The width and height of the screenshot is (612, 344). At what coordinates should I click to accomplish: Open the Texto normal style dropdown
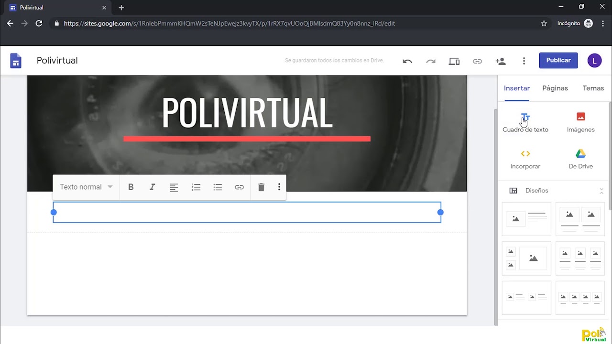click(x=86, y=187)
